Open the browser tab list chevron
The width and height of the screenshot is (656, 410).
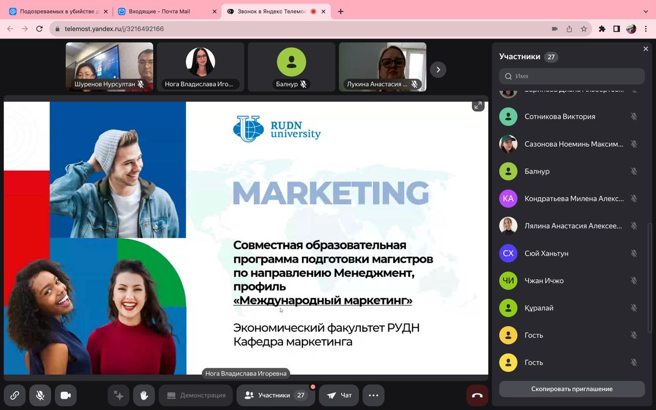coord(646,11)
